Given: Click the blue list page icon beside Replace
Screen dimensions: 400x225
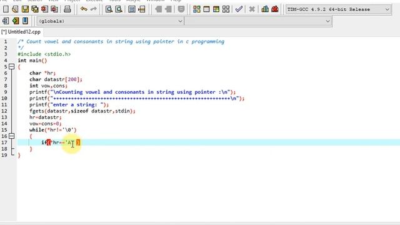Looking at the screenshot, I should [x=132, y=9].
